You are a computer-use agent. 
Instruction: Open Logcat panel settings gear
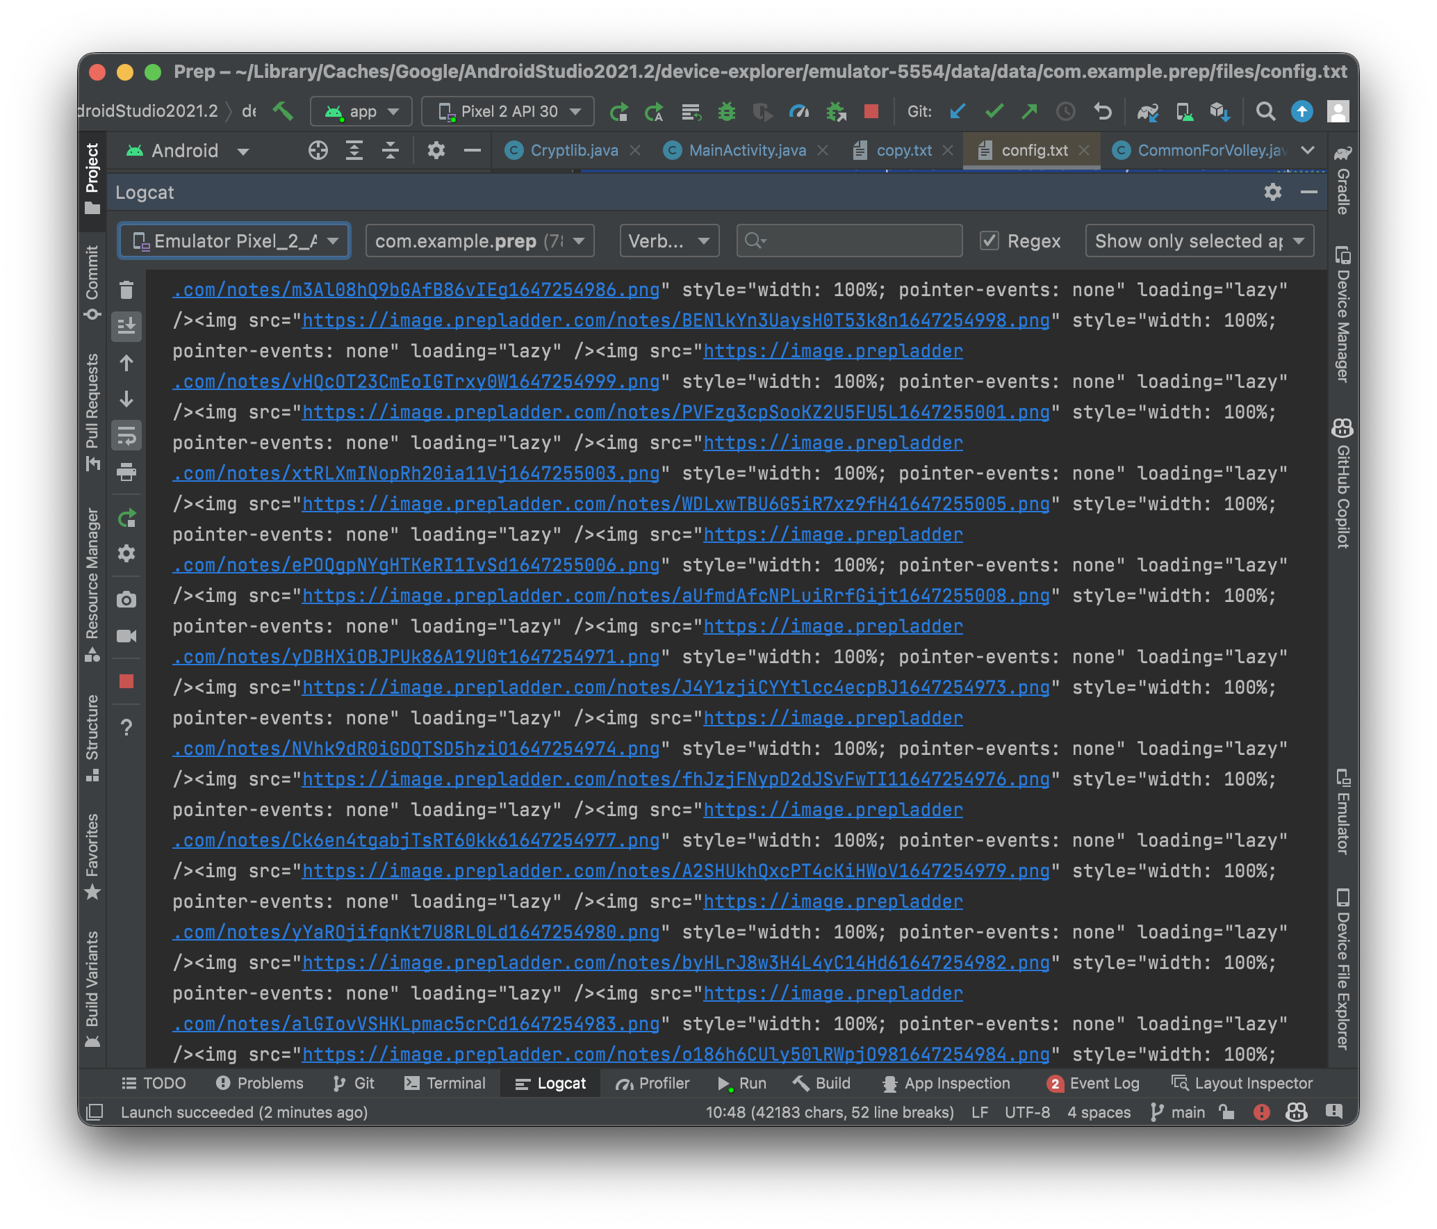[1273, 192]
